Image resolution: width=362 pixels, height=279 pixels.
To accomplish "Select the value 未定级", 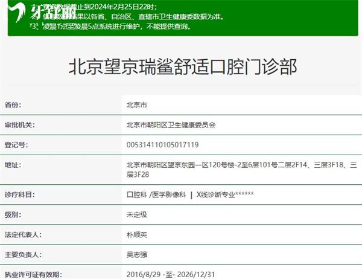I will pyautogui.click(x=137, y=215).
